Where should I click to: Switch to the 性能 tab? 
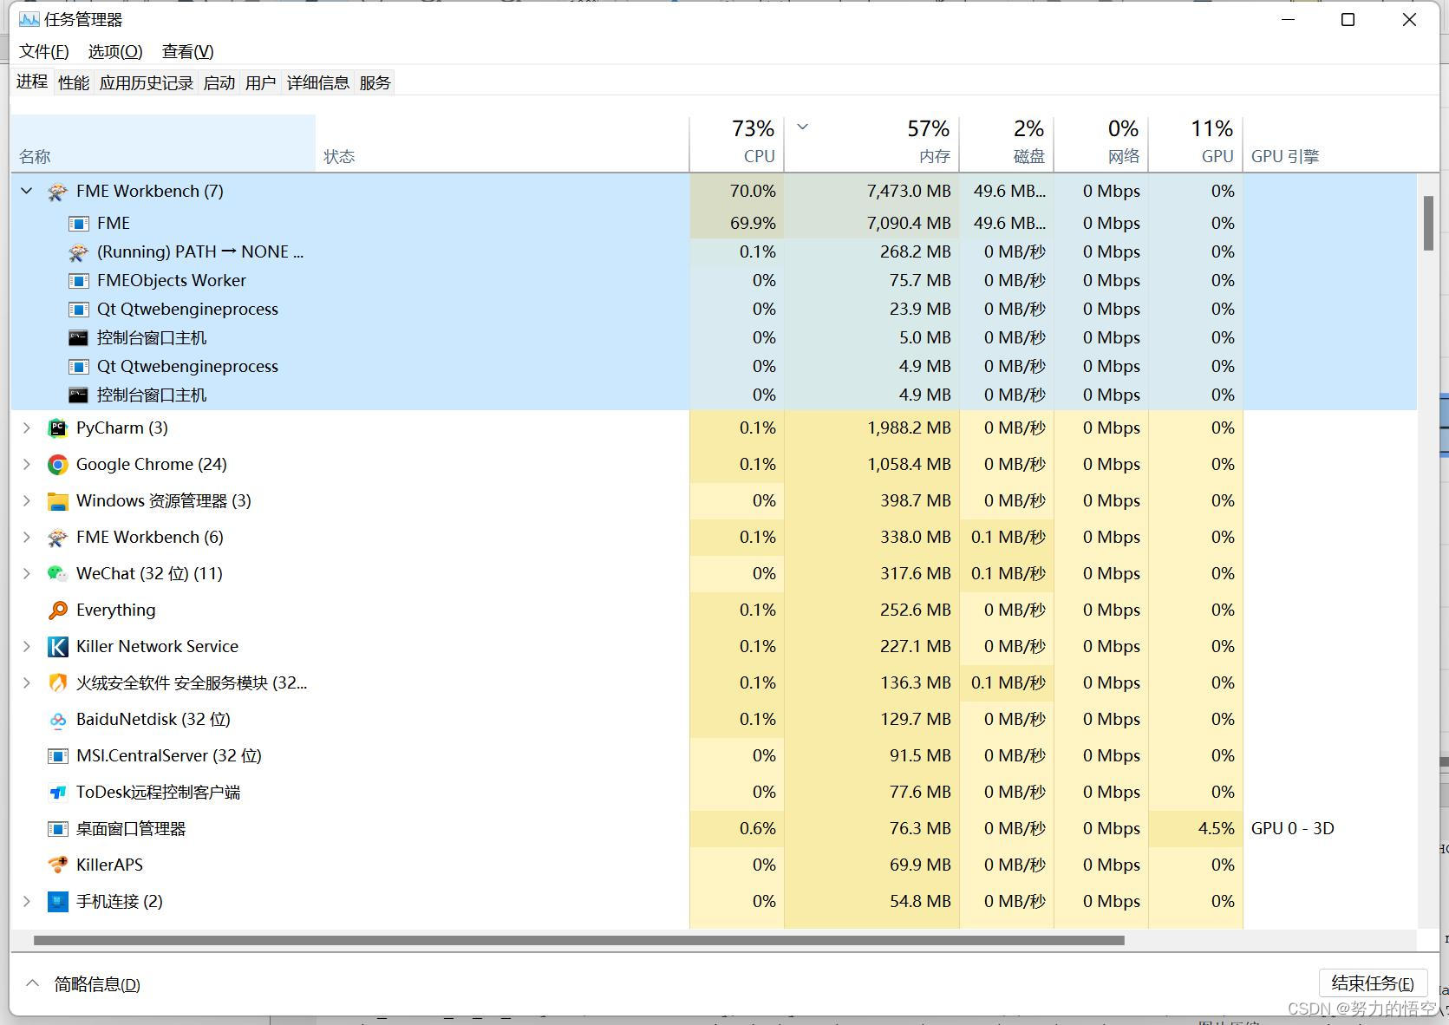(x=74, y=82)
